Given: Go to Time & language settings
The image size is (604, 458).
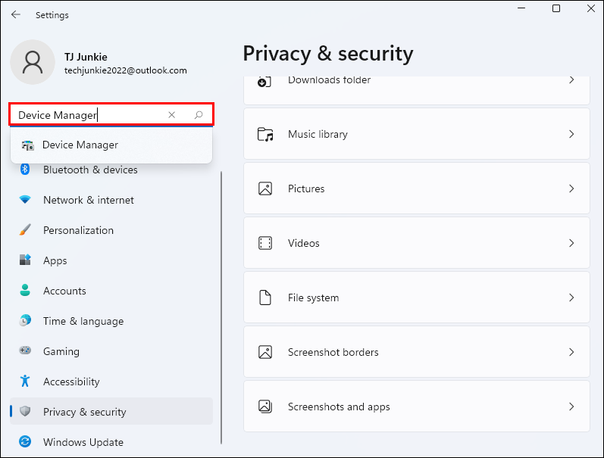Looking at the screenshot, I should pos(83,321).
